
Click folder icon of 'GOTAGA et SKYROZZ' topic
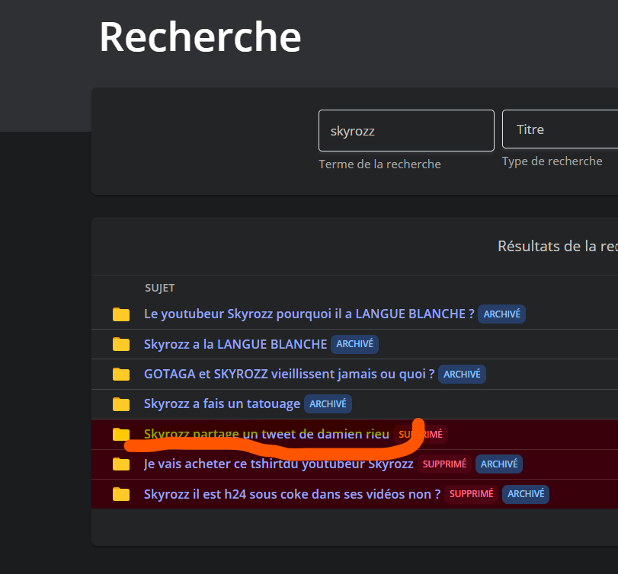121,374
